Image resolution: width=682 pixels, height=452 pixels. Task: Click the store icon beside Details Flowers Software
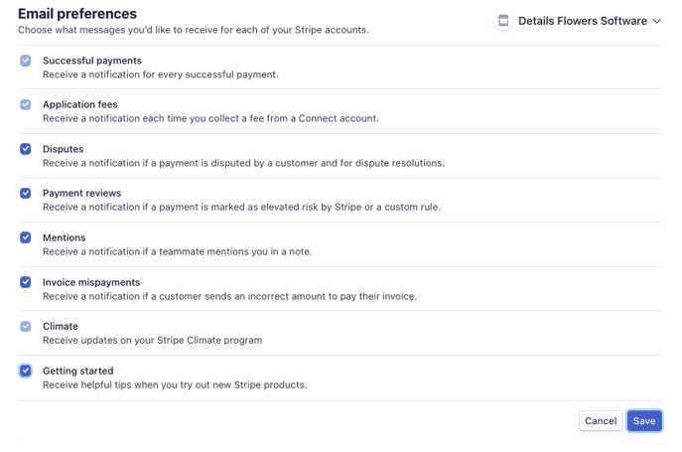503,21
